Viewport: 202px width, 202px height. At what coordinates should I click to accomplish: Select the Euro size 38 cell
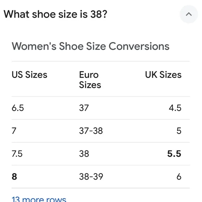pos(84,154)
